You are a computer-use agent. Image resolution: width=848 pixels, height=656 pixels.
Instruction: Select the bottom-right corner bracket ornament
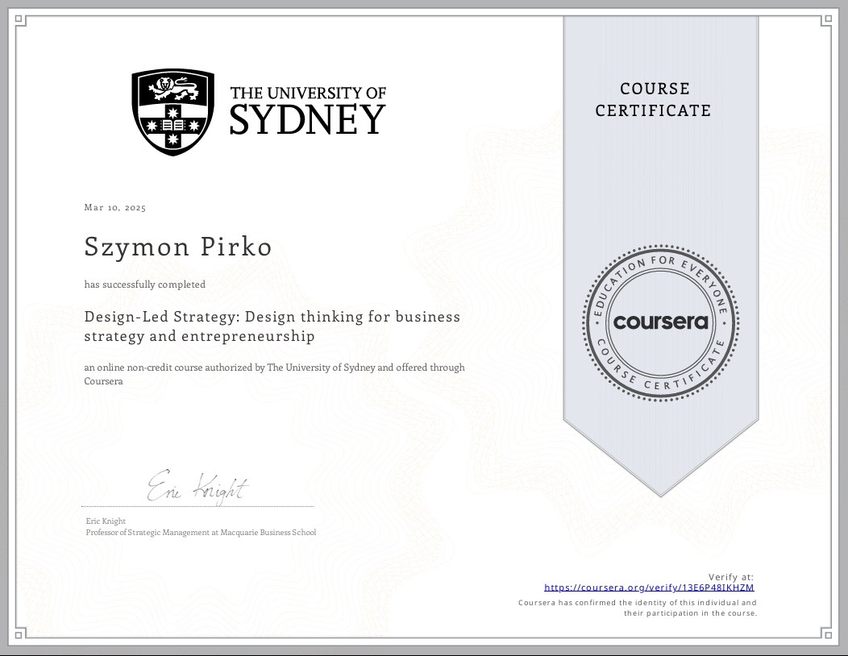click(827, 635)
